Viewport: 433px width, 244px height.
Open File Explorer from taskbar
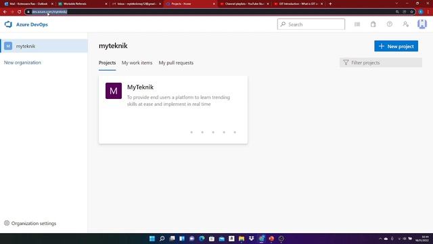tap(242, 239)
